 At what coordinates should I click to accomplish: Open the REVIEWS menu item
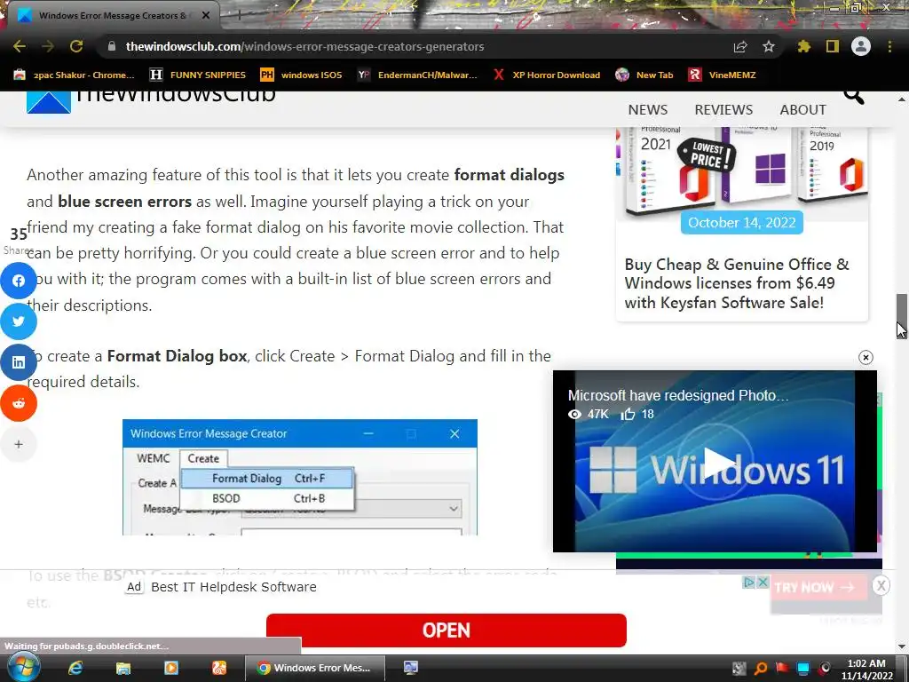pos(723,109)
